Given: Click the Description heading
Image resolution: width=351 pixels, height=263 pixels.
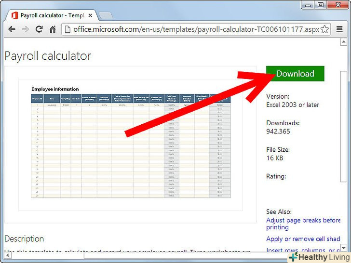Looking at the screenshot, I should [x=24, y=239].
